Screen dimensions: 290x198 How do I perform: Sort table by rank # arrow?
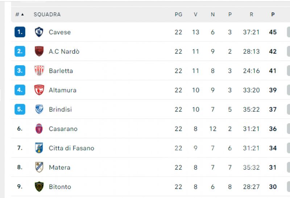click(20, 15)
